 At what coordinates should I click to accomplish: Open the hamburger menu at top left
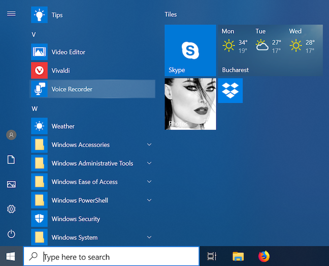11,14
